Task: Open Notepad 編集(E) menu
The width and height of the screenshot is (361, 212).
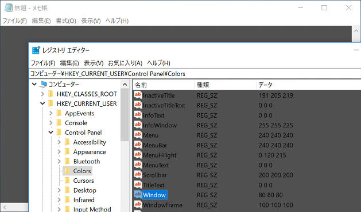Action: [x=41, y=21]
